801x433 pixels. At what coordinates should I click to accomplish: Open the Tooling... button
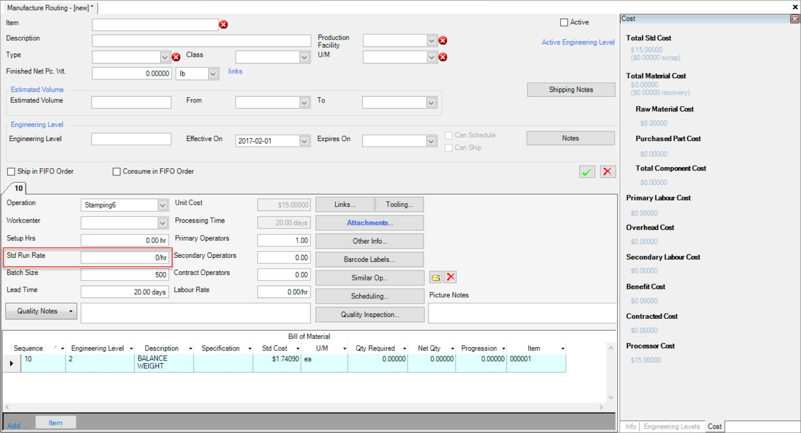399,205
